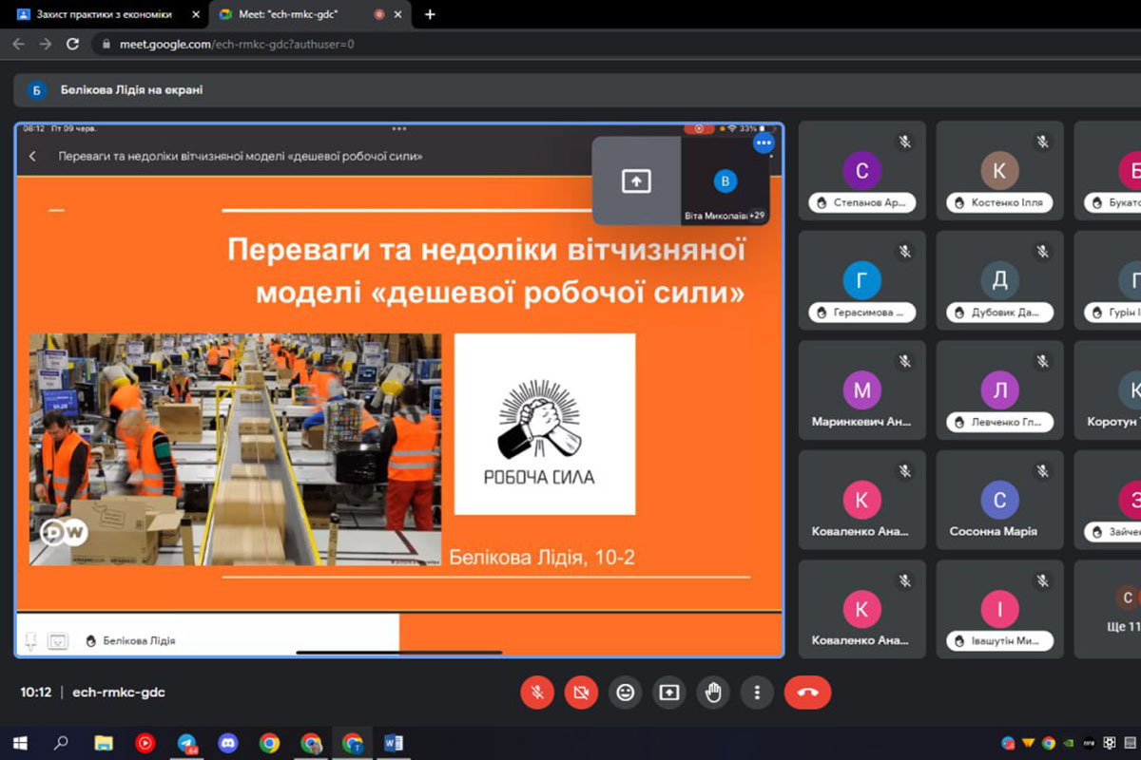The height and width of the screenshot is (760, 1141).
Task: Click the meeting code ech-rmkc-gdc text
Action: tap(119, 693)
